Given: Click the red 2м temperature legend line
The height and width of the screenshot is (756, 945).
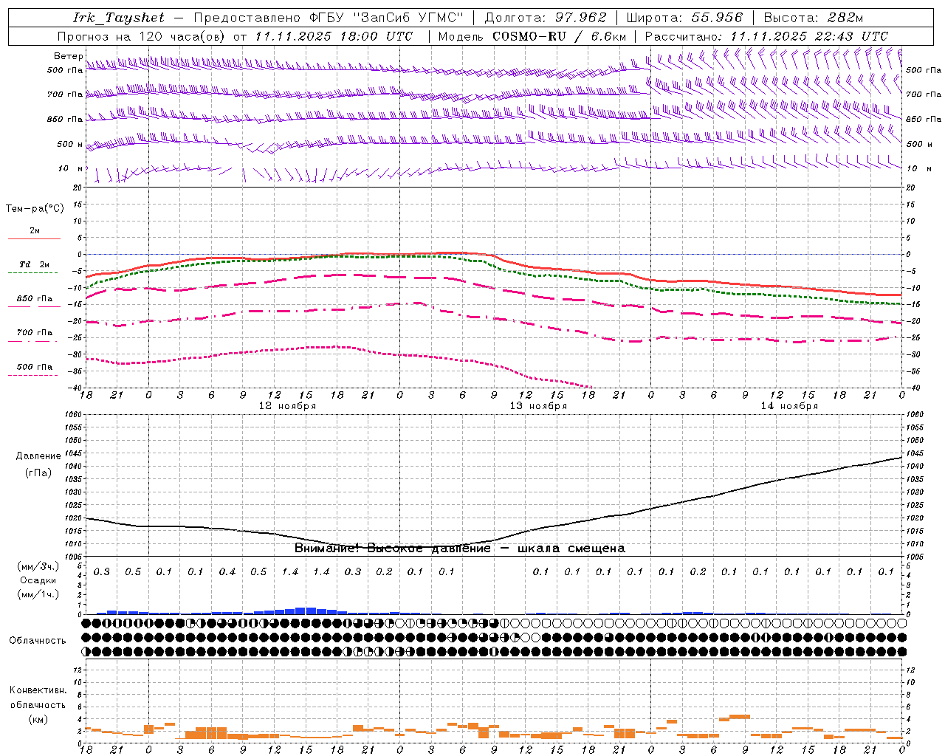Looking at the screenshot, I should tap(34, 238).
